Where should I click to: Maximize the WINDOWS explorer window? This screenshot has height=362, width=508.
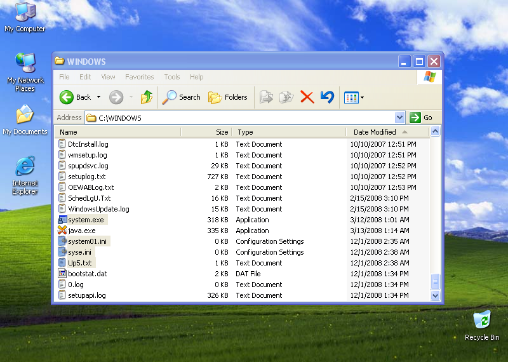(419, 61)
